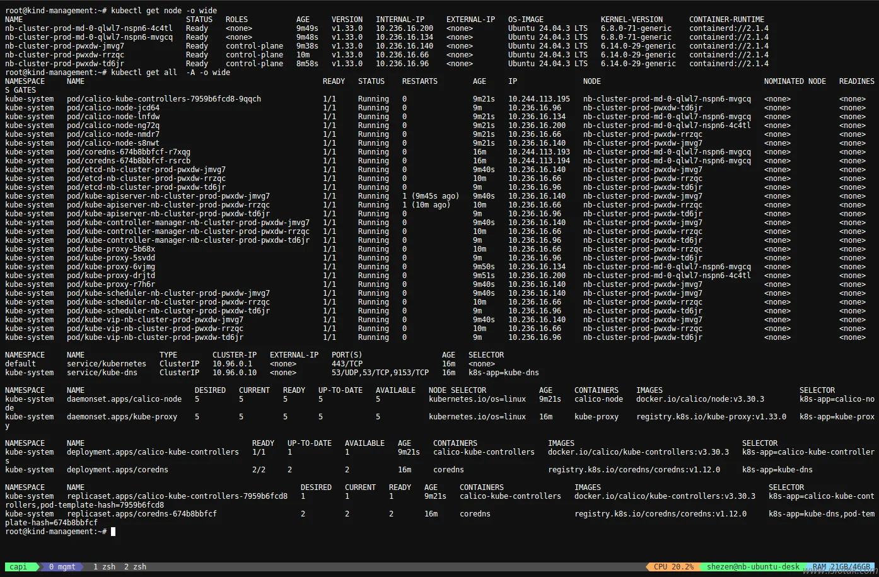The height and width of the screenshot is (577, 879).
Task: Click deployment.apps/coredns entry
Action: coord(118,470)
